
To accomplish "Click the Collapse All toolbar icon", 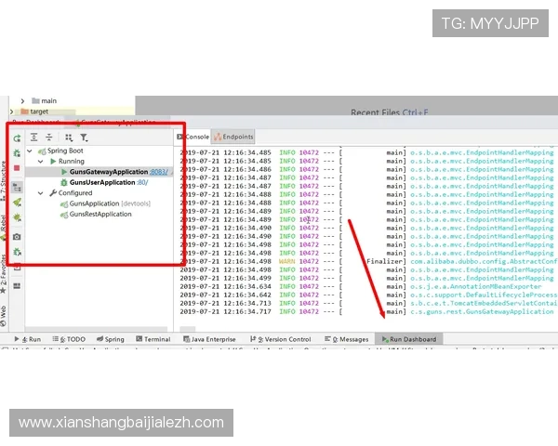I will coord(49,137).
